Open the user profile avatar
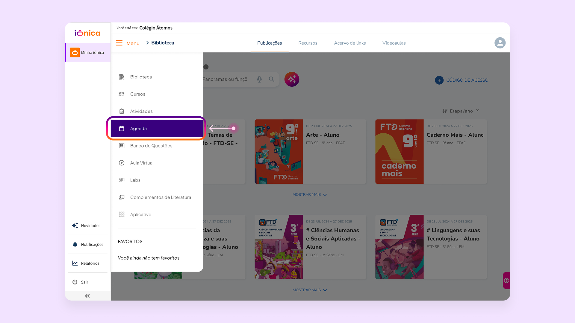Screen dimensions: 575x323 pyautogui.click(x=500, y=43)
